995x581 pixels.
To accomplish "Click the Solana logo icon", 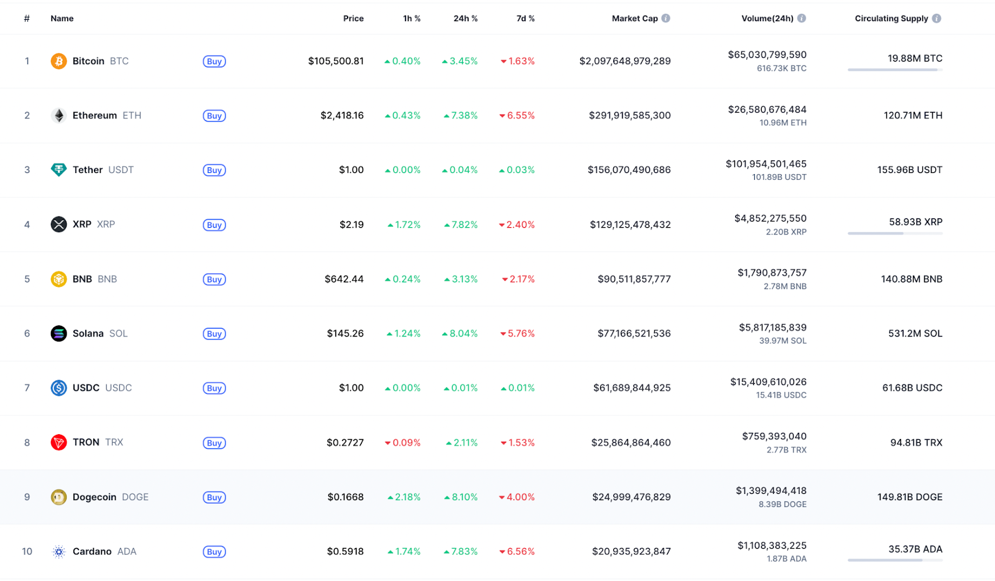I will (x=58, y=333).
